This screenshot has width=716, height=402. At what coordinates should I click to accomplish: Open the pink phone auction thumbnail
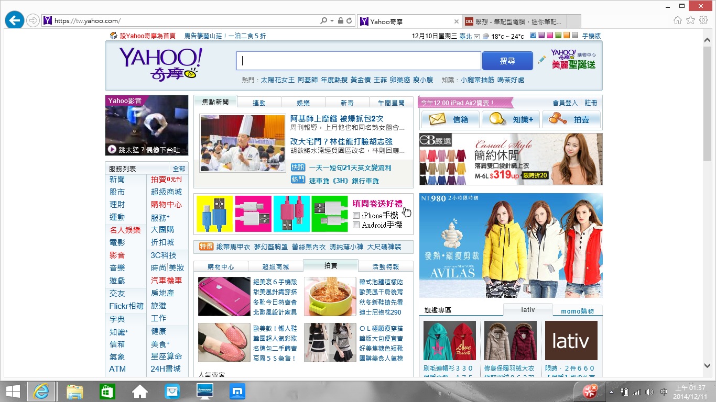coord(224,296)
